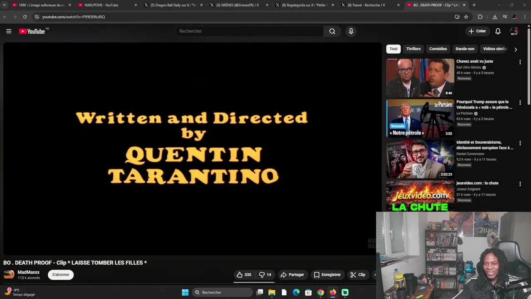Image resolution: width=531 pixels, height=299 pixels.
Task: Switch to the 1990 : L'image sulfureuse tab
Action: pyautogui.click(x=41, y=5)
